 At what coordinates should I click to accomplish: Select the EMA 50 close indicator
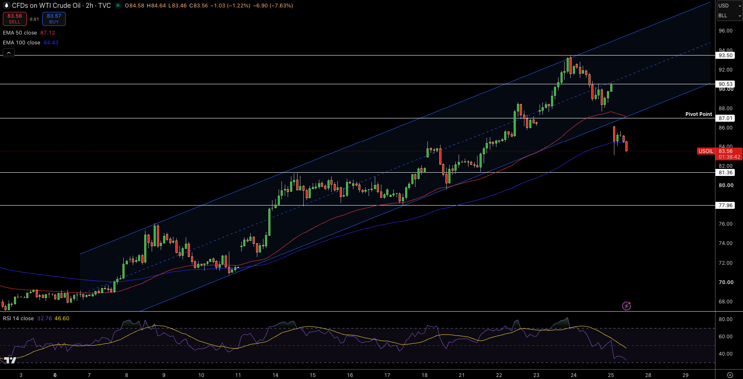(x=20, y=33)
